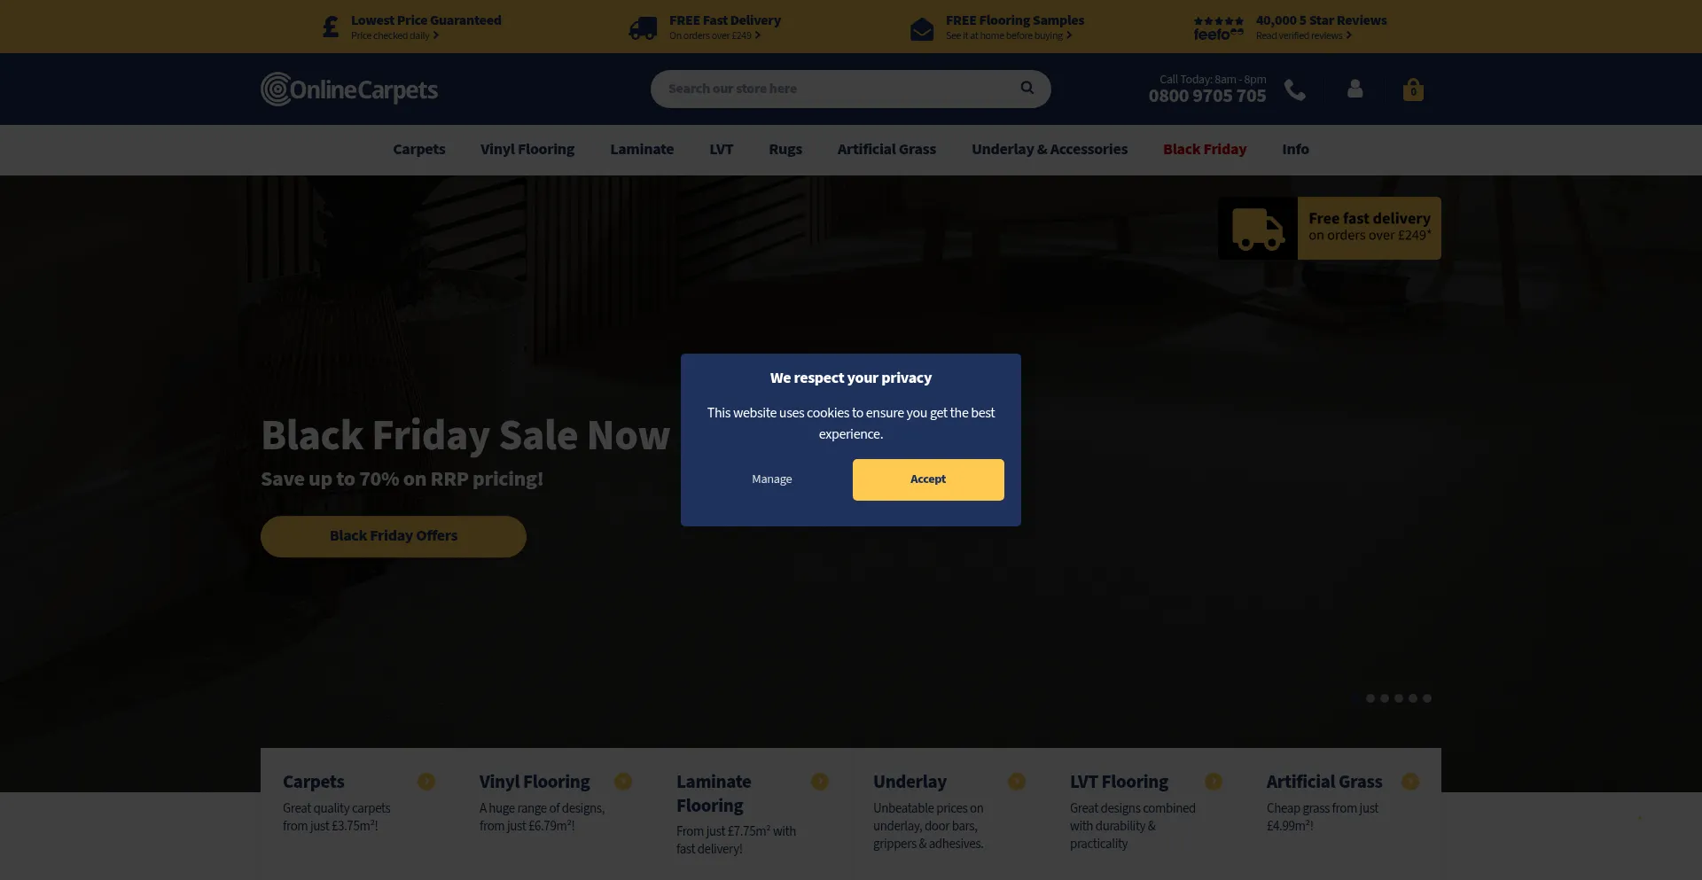Open the user account icon
The width and height of the screenshot is (1702, 880).
1355,89
